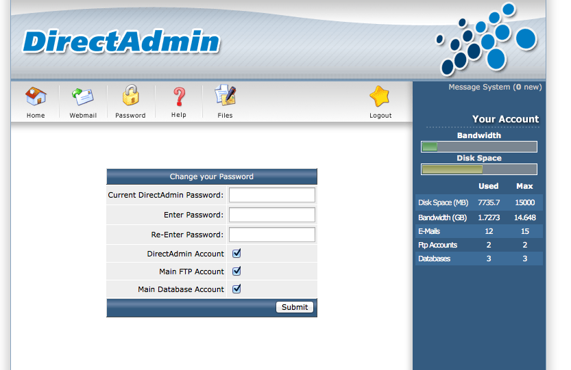This screenshot has height=370, width=571.
Task: Click the Your Account heading
Action: coord(505,119)
